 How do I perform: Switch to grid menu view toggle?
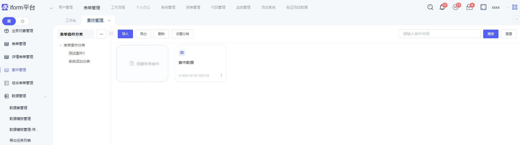point(9,21)
